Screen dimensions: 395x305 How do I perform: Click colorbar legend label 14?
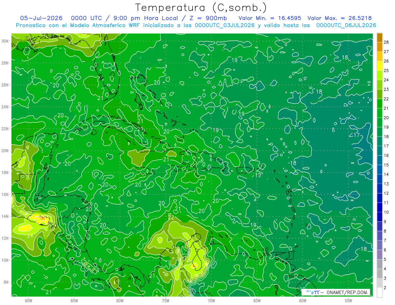click(386, 174)
